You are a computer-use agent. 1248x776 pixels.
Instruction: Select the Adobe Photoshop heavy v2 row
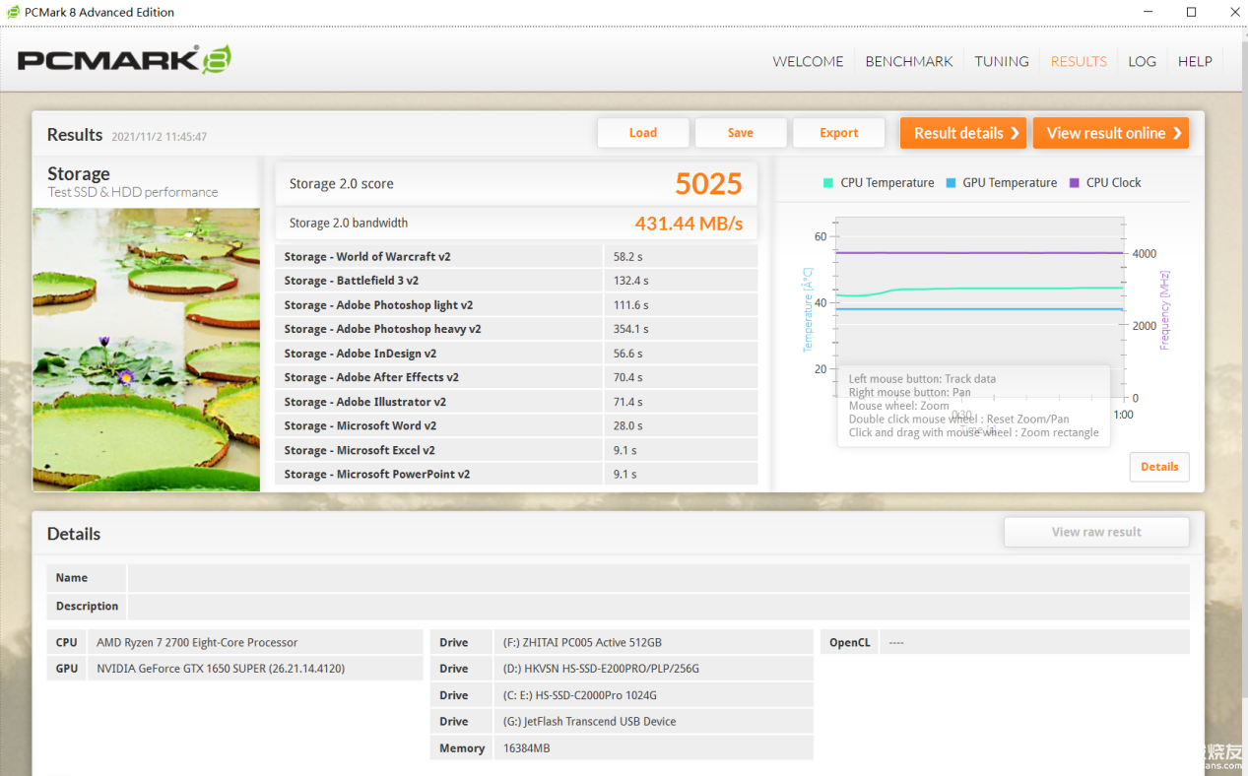[516, 329]
